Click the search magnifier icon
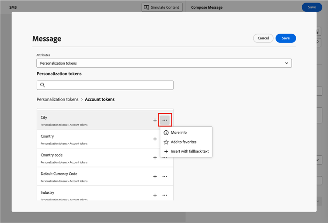The width and height of the screenshot is (328, 223). click(x=42, y=85)
